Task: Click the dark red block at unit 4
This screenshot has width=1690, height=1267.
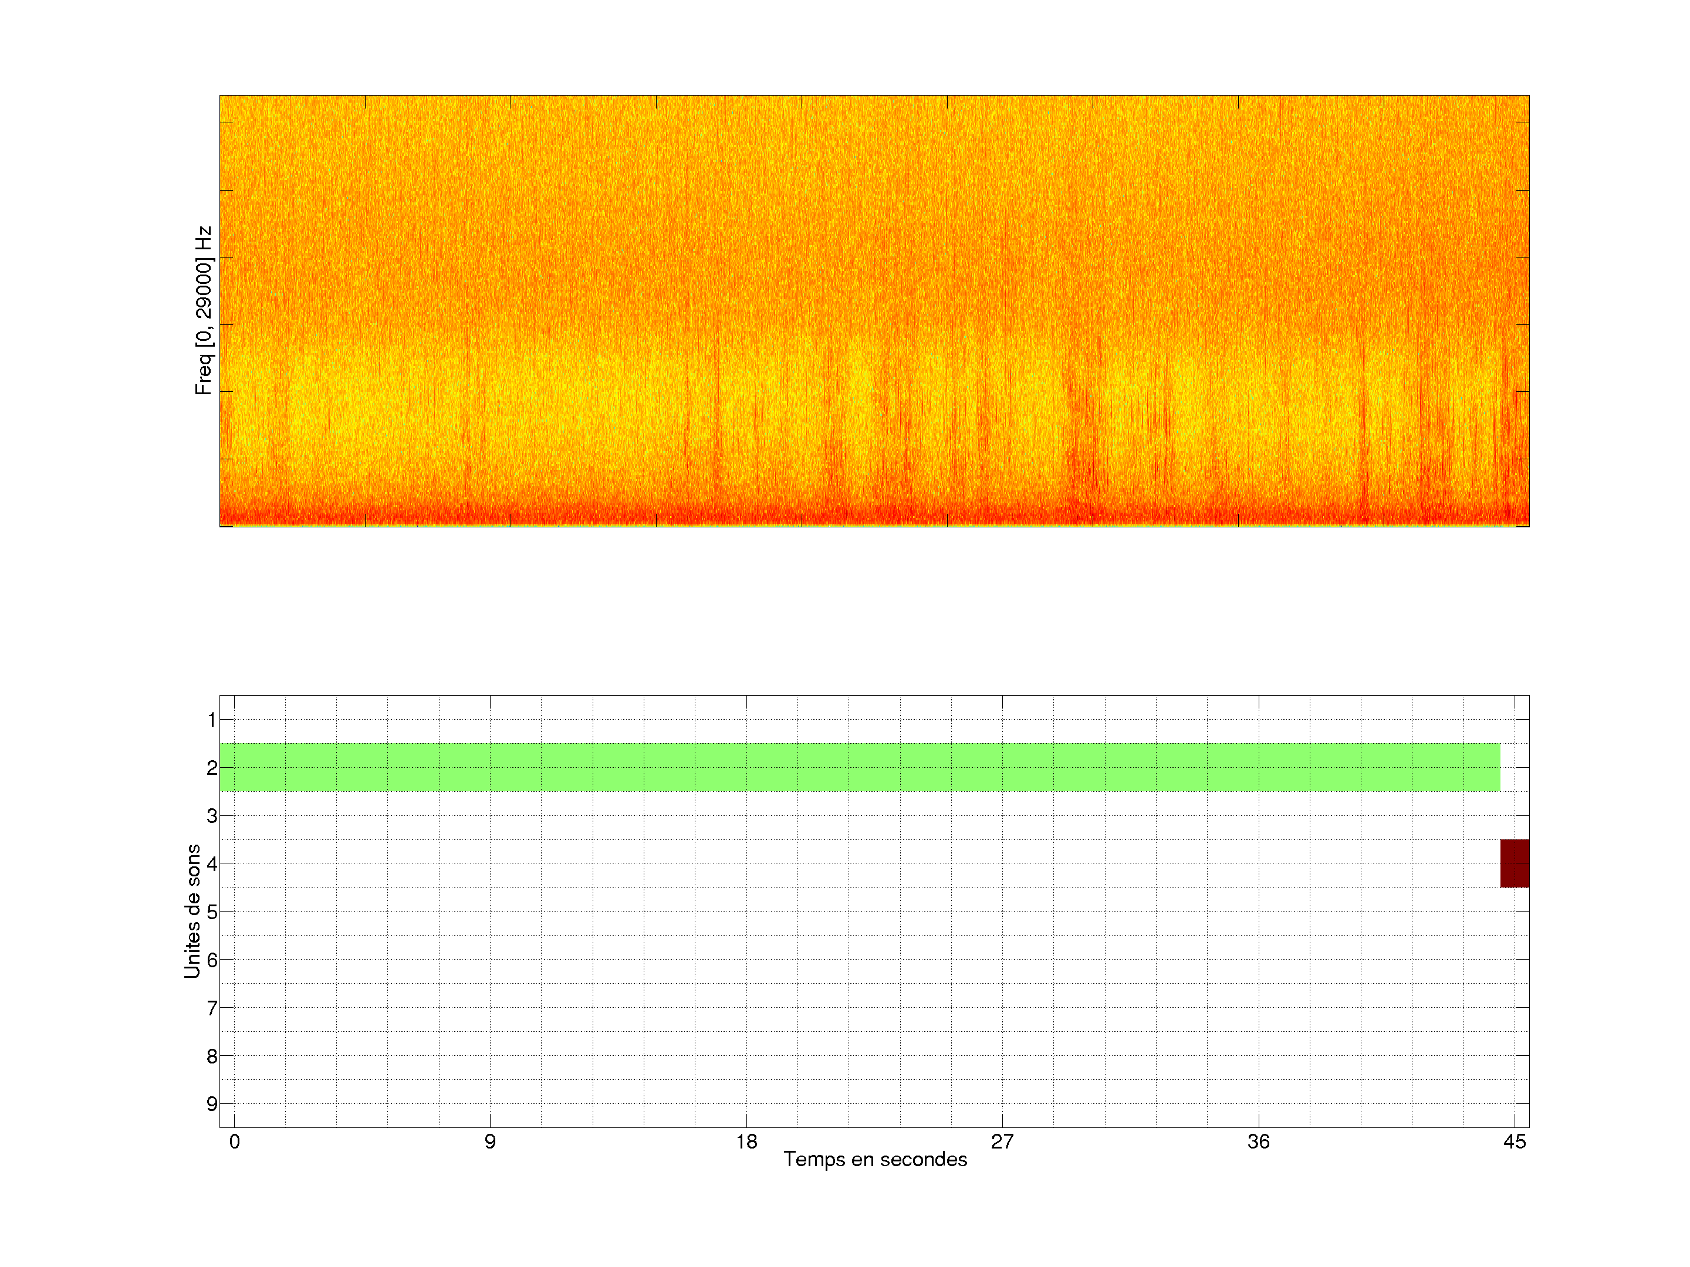Action: (x=1515, y=863)
